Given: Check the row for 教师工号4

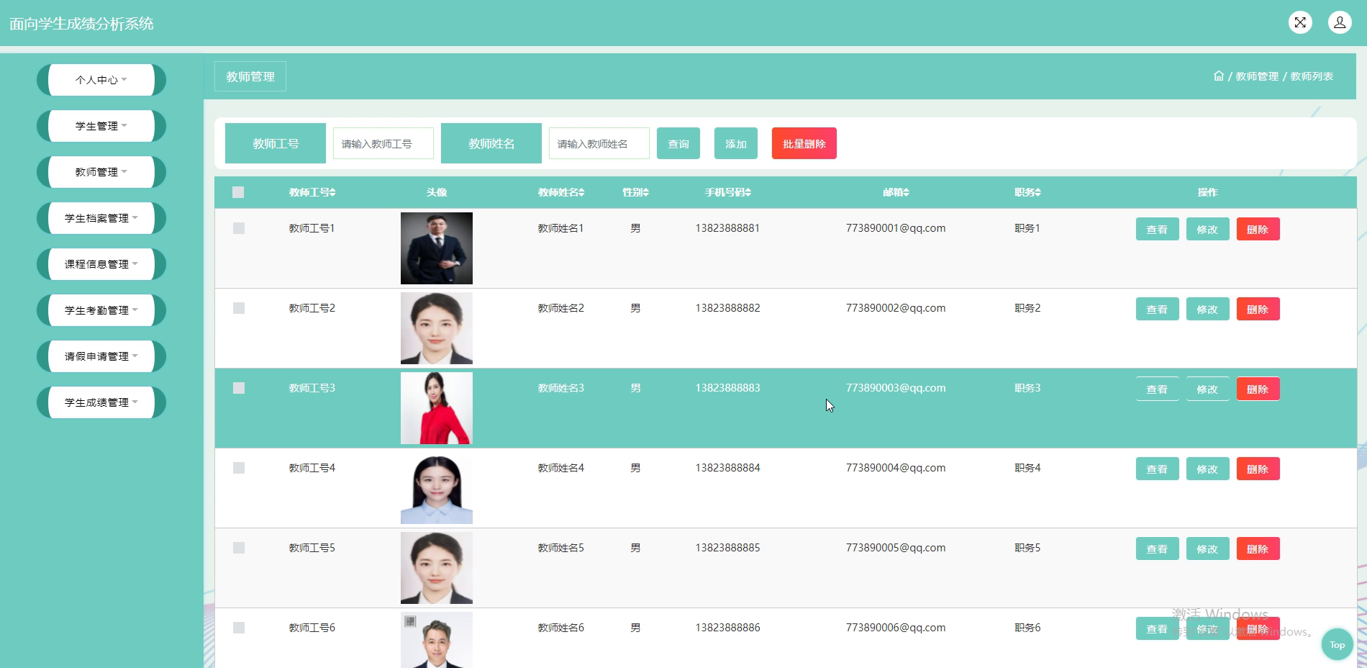Looking at the screenshot, I should (239, 468).
